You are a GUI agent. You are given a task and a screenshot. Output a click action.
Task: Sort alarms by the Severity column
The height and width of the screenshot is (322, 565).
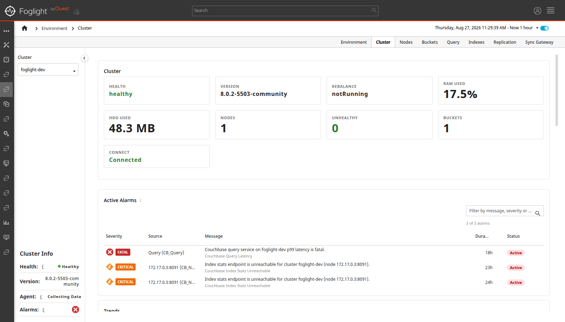click(x=114, y=236)
